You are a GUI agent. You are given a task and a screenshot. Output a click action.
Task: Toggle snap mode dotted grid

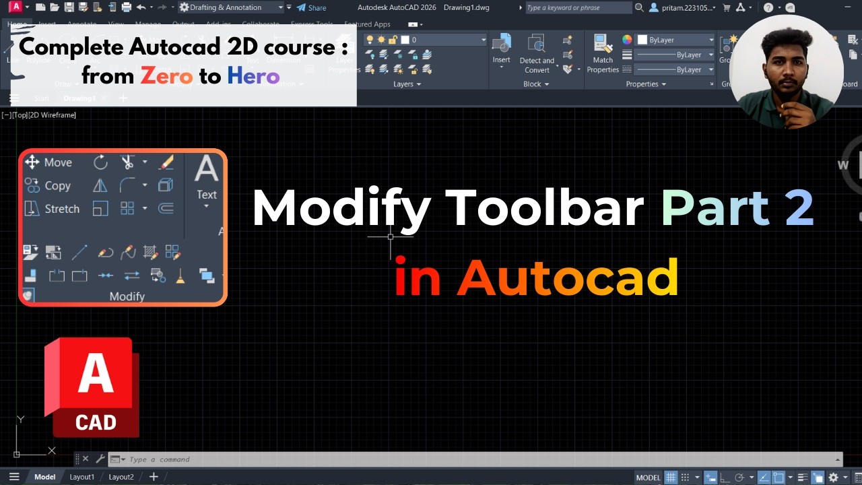click(685, 477)
